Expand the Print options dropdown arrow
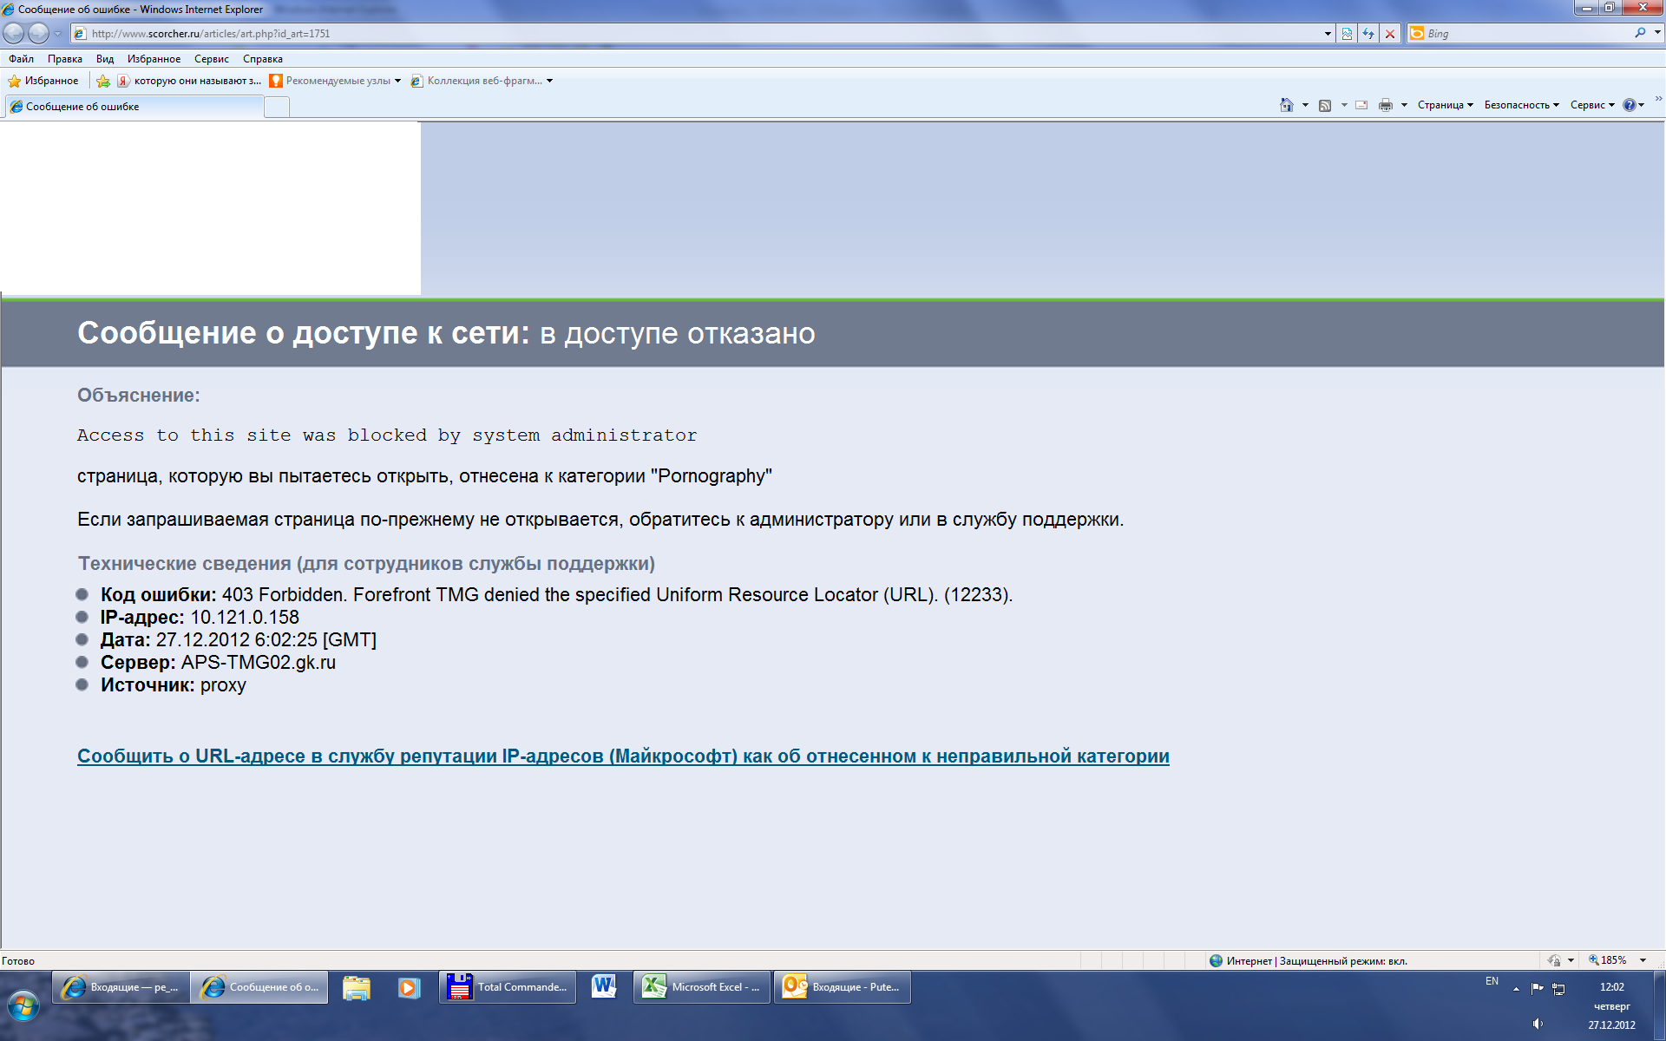The image size is (1666, 1041). (x=1404, y=105)
